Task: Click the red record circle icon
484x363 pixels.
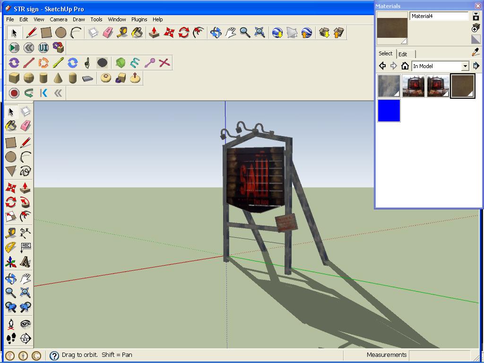Action: tap(14, 93)
